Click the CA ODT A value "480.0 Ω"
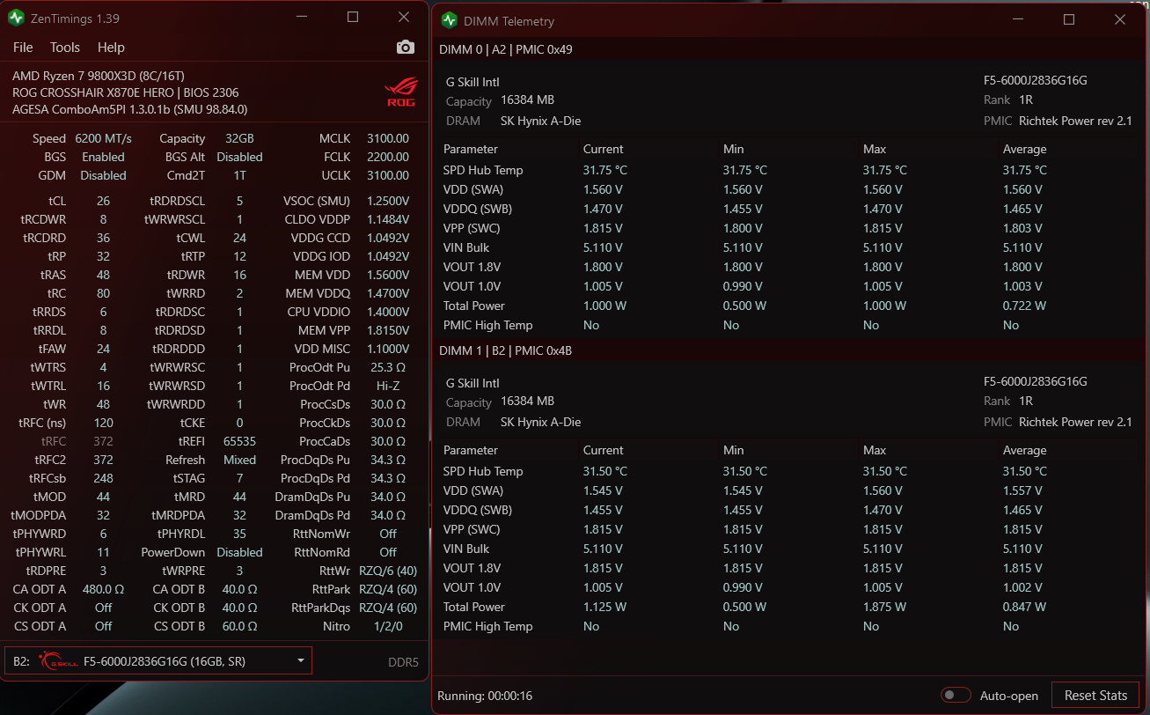This screenshot has width=1150, height=715. 104,589
